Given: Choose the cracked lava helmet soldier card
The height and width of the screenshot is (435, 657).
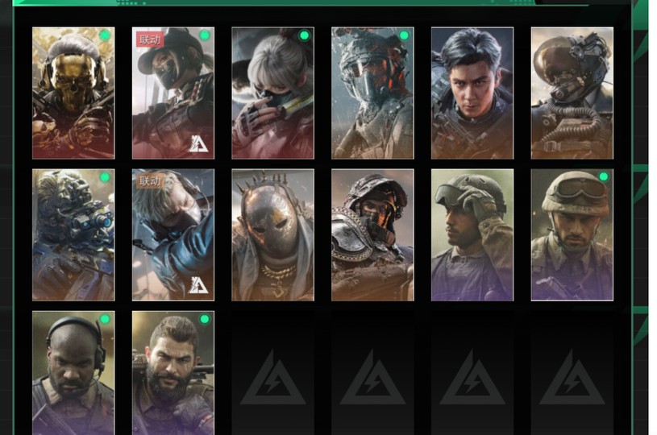Looking at the screenshot, I should click(372, 93).
